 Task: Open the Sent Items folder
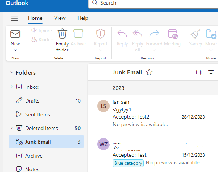[x=46, y=114]
